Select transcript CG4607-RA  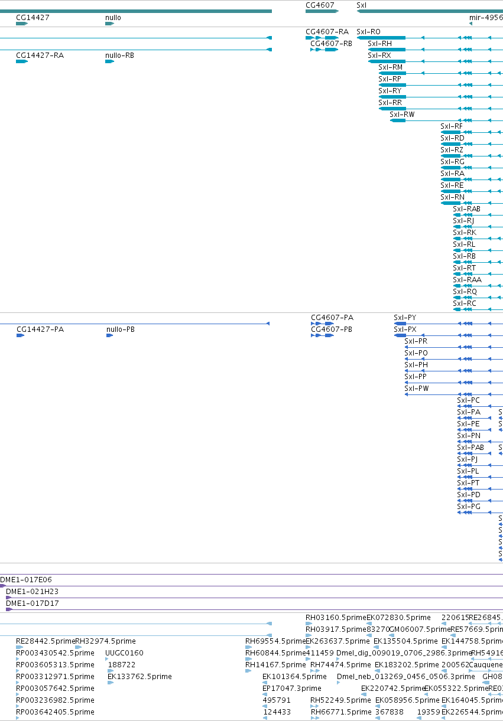[327, 31]
